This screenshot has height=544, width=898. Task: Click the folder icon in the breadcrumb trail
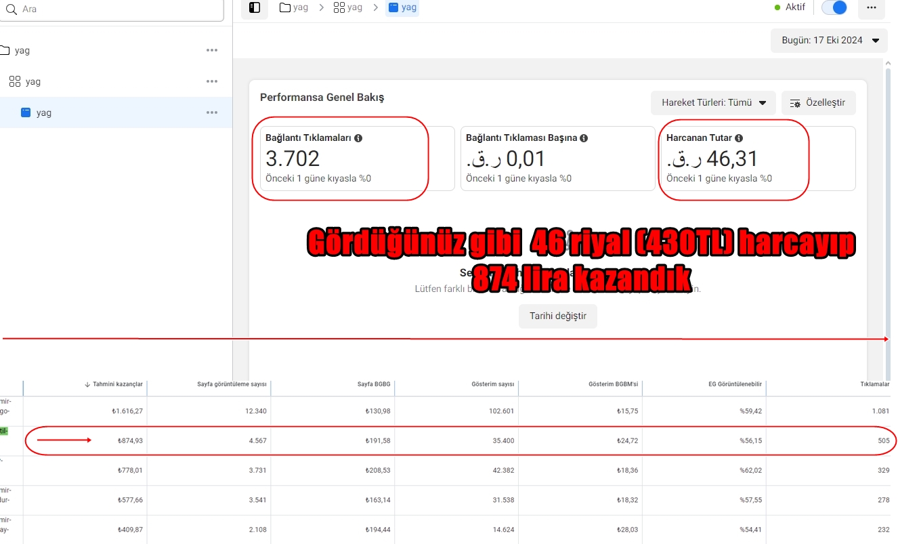pos(285,7)
